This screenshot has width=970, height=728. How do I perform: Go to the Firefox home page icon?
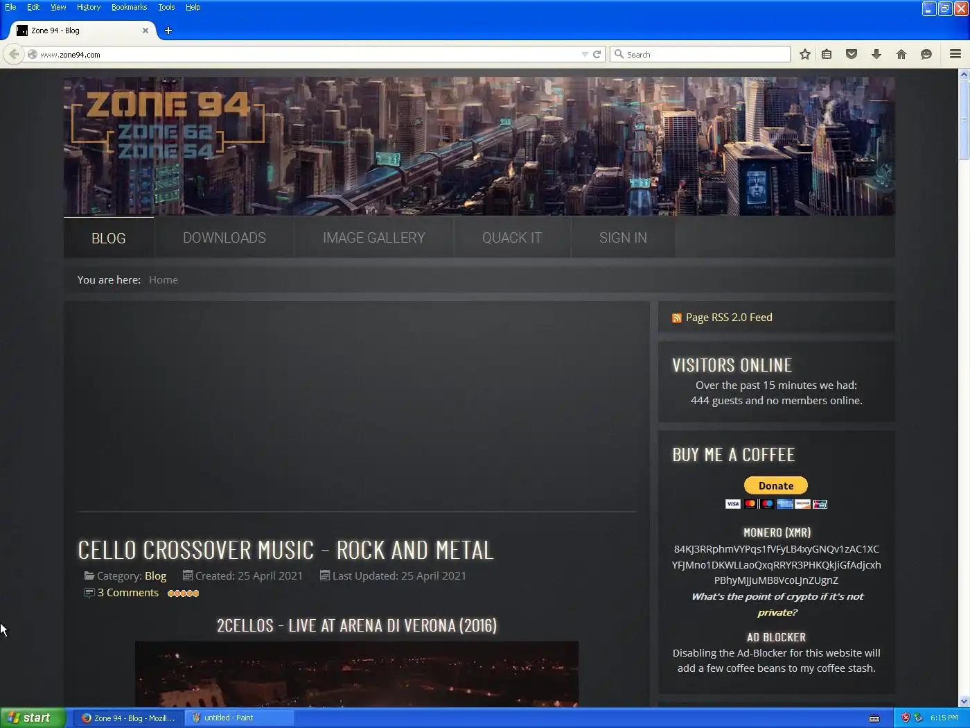pos(901,54)
